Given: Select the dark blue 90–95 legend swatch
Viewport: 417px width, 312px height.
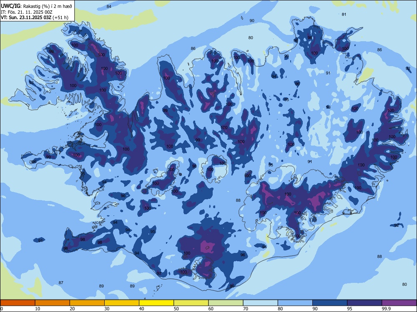Looking at the screenshot, I should (330, 303).
